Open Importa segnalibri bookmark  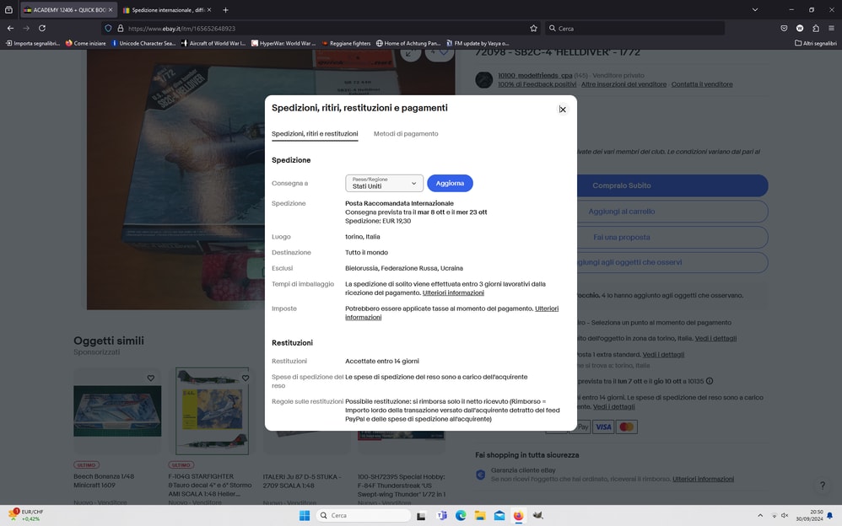[33, 43]
